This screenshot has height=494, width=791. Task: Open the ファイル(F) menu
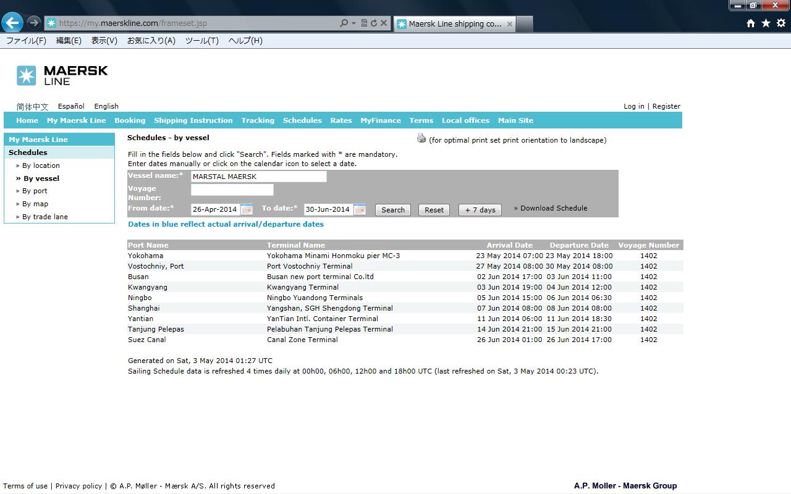[x=26, y=41]
